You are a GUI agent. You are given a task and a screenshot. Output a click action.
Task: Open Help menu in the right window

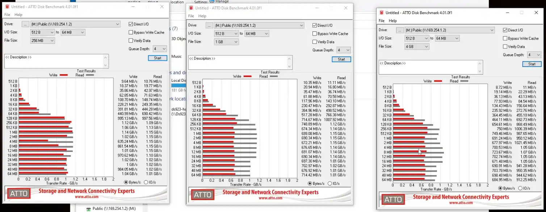pos(393,21)
